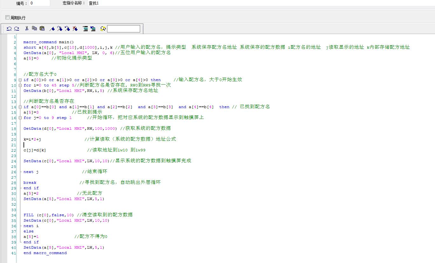The width and height of the screenshot is (435, 263).
Task: Enable the 周期执行 checkbox
Action: pos(8,17)
